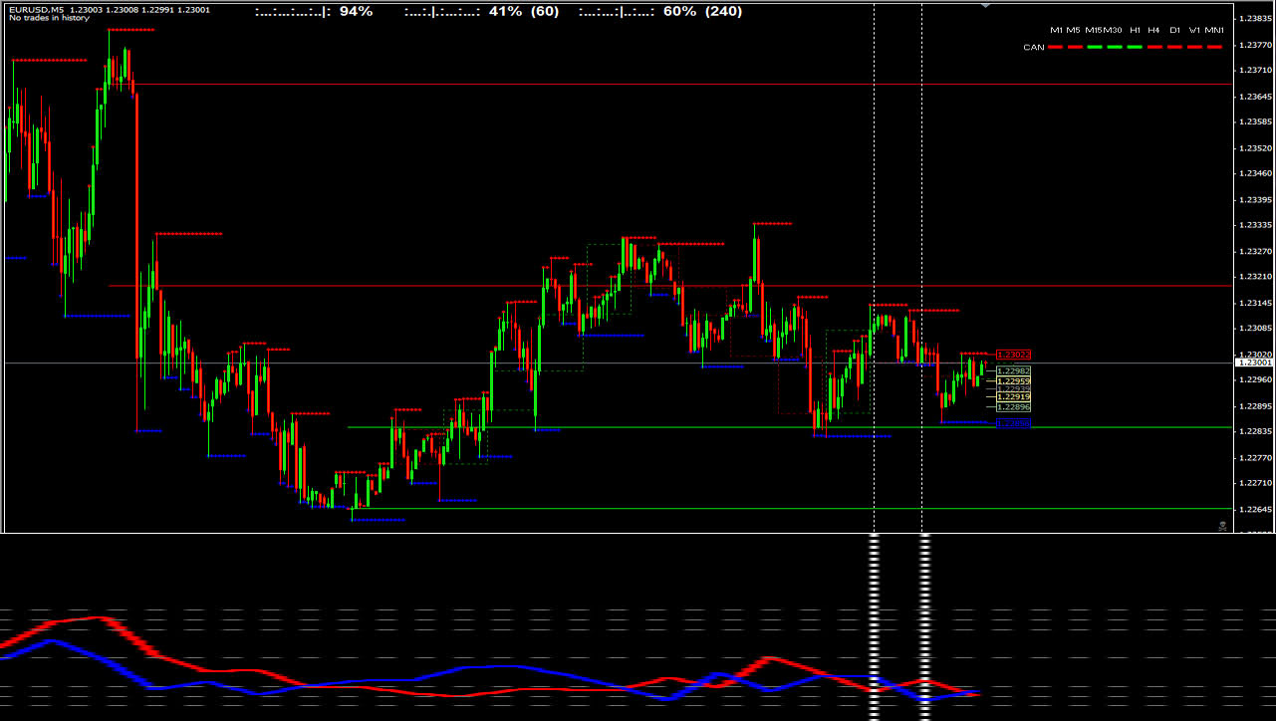This screenshot has height=721, width=1276.
Task: Select the D1 timeframe label
Action: tap(1175, 30)
